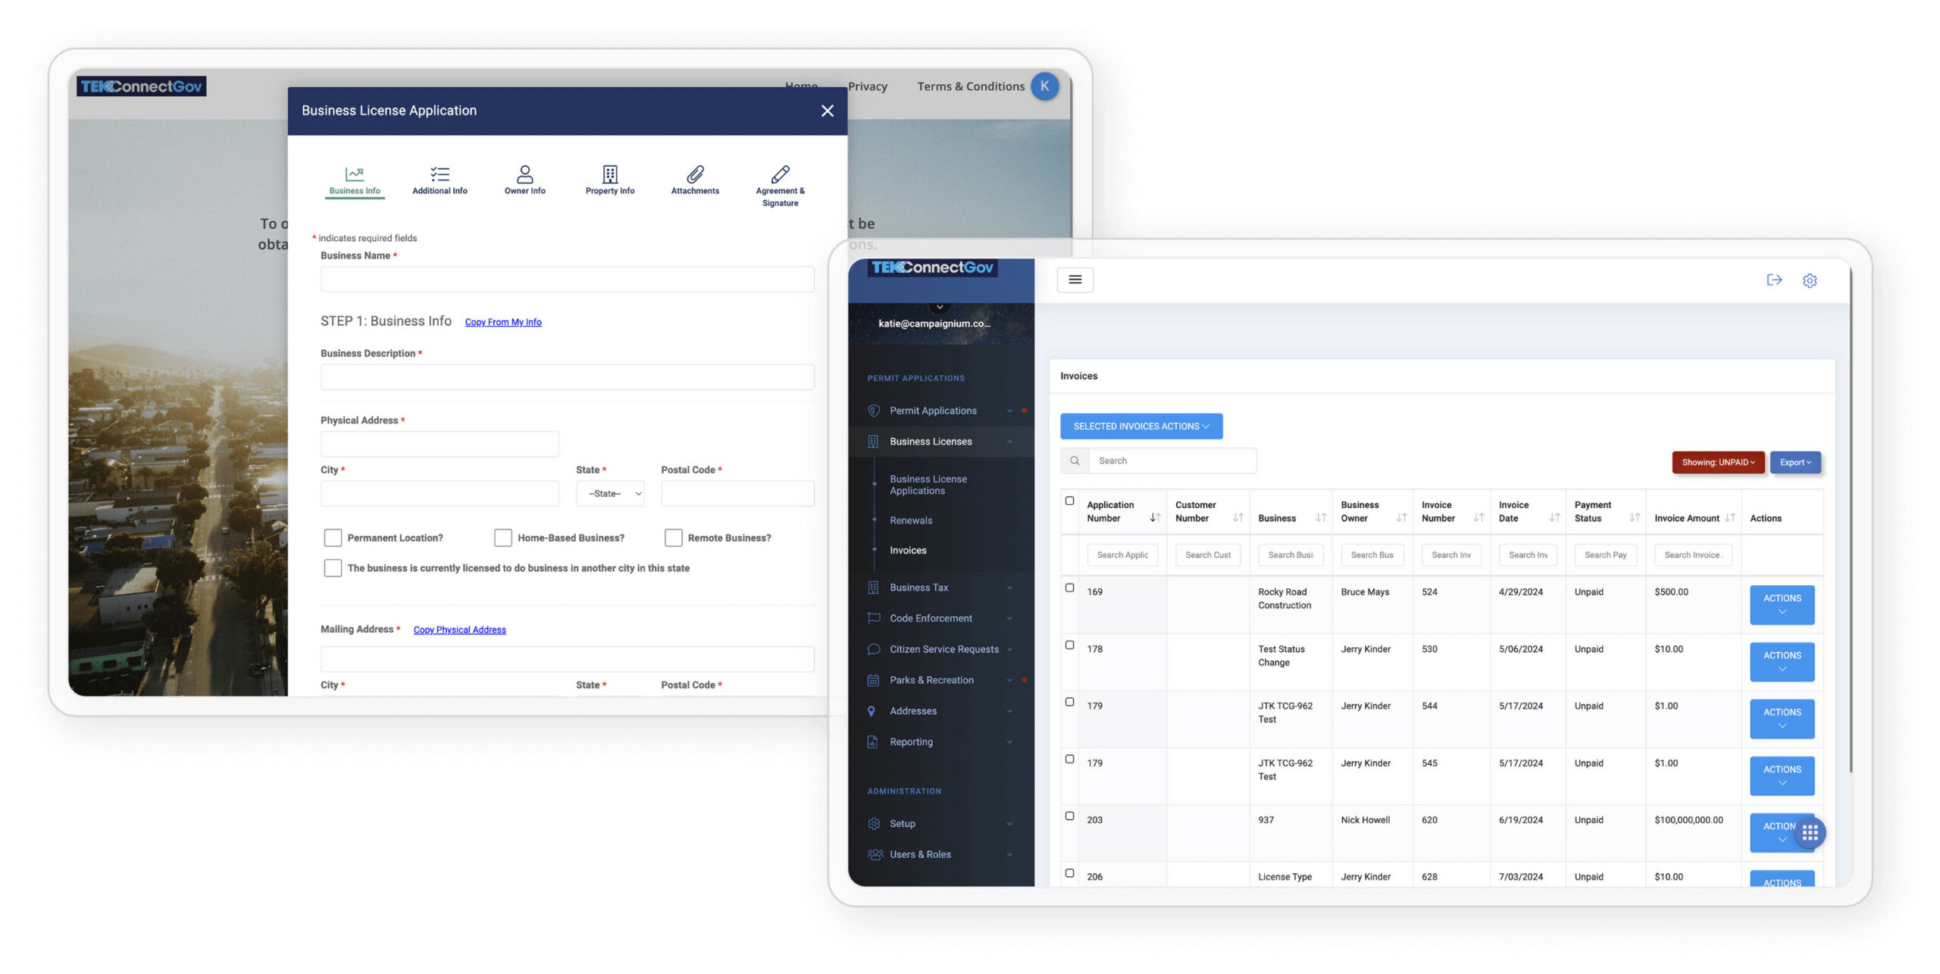This screenshot has width=1940, height=974.
Task: Open the Agreement & Signature pen icon
Action: click(x=780, y=175)
